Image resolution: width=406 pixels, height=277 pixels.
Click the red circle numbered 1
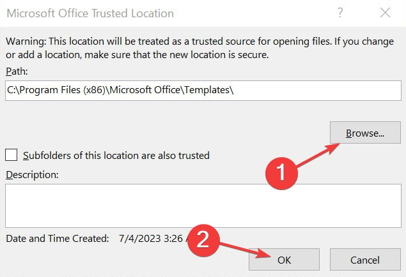tap(281, 174)
